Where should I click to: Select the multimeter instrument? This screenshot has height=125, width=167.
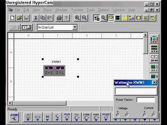point(154,39)
